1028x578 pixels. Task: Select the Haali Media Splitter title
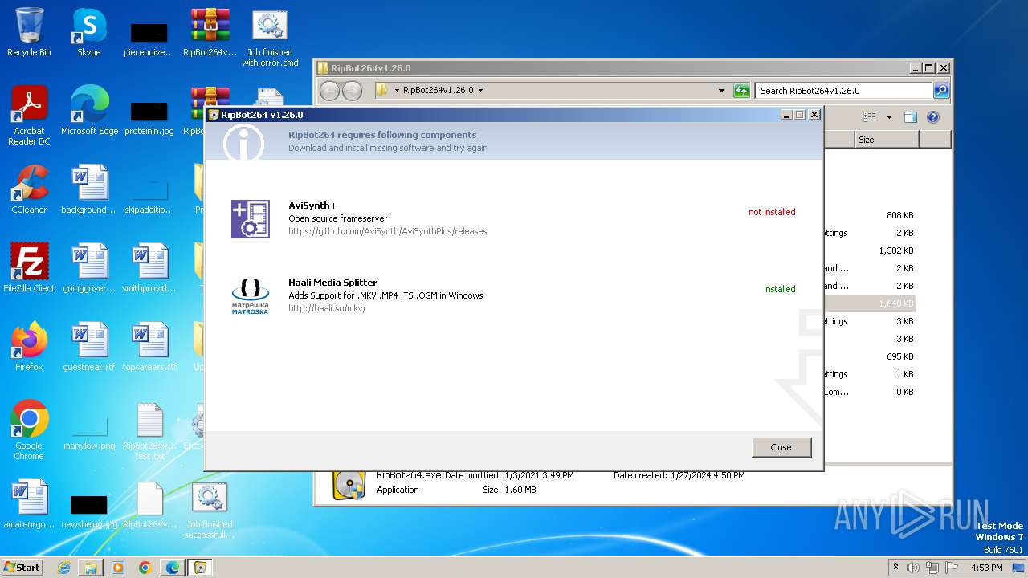[332, 283]
